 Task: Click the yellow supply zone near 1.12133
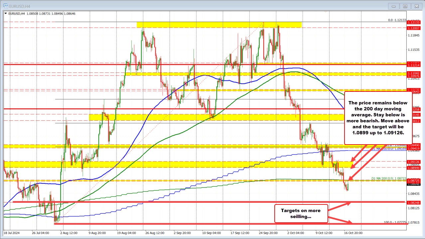(x=216, y=24)
